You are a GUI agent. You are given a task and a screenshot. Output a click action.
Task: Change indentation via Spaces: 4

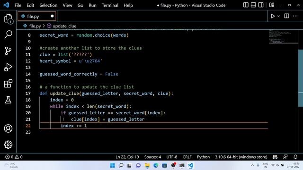click(152, 157)
